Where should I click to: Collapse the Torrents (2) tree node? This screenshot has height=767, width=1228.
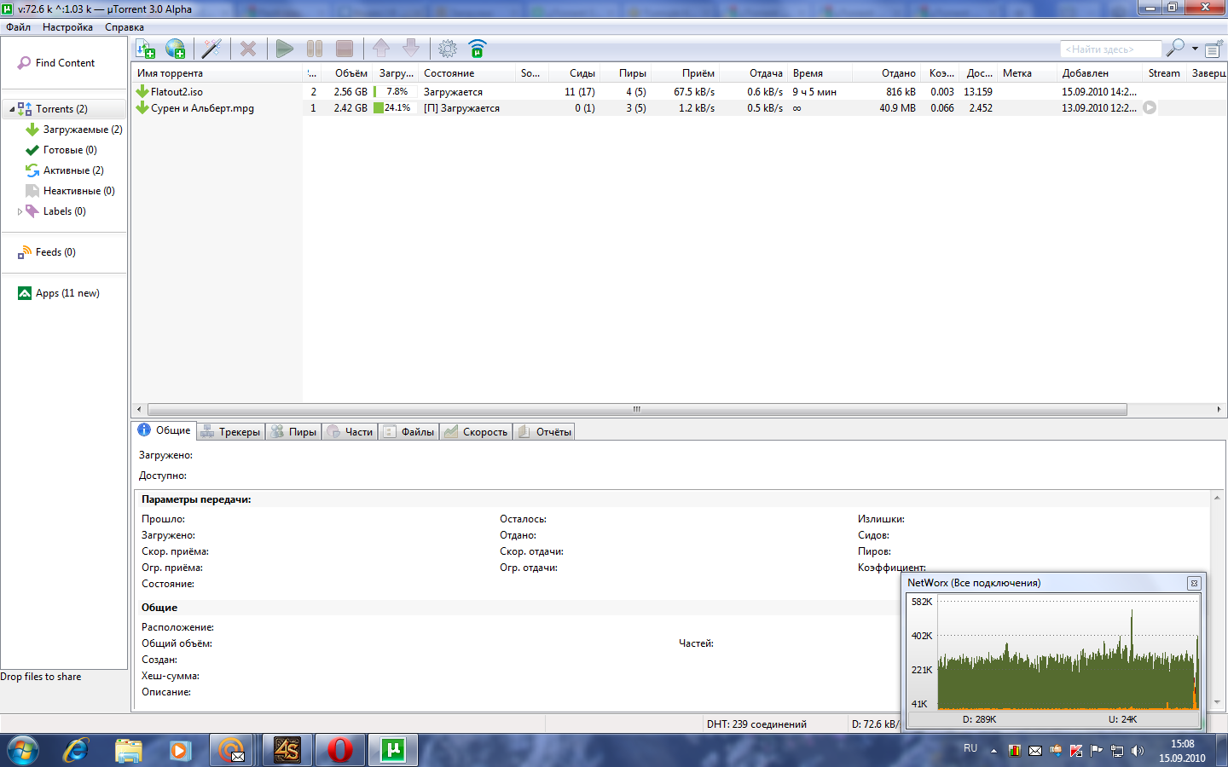[x=11, y=109]
